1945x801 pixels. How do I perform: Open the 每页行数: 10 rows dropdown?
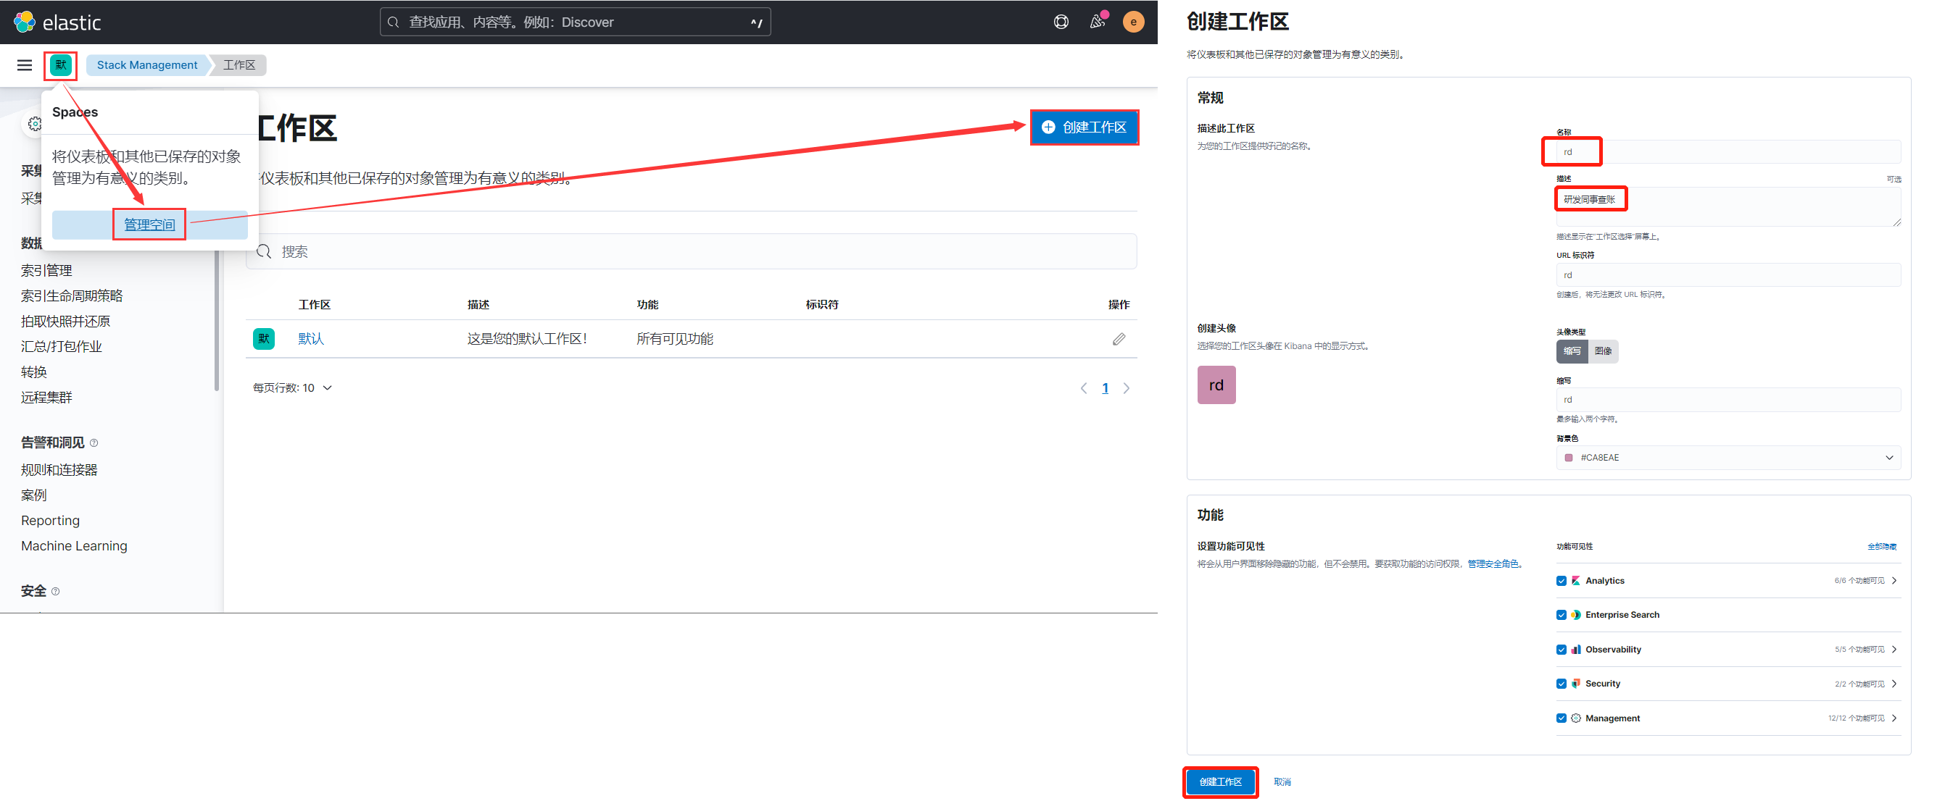[292, 387]
